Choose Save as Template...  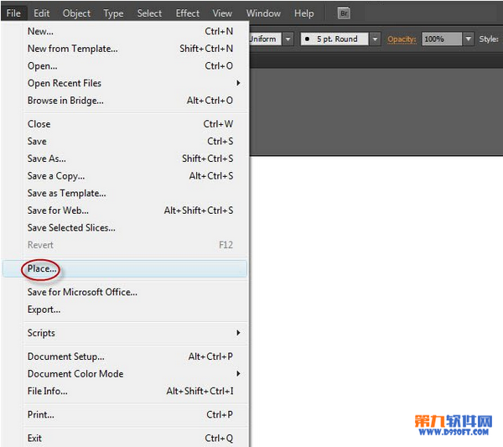[x=130, y=193]
